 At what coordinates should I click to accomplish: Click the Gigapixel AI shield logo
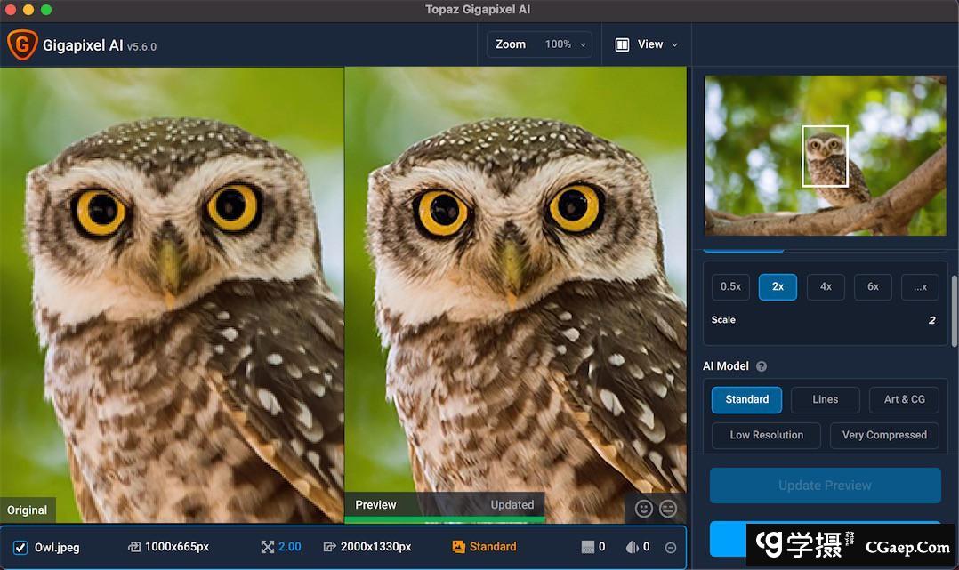22,44
